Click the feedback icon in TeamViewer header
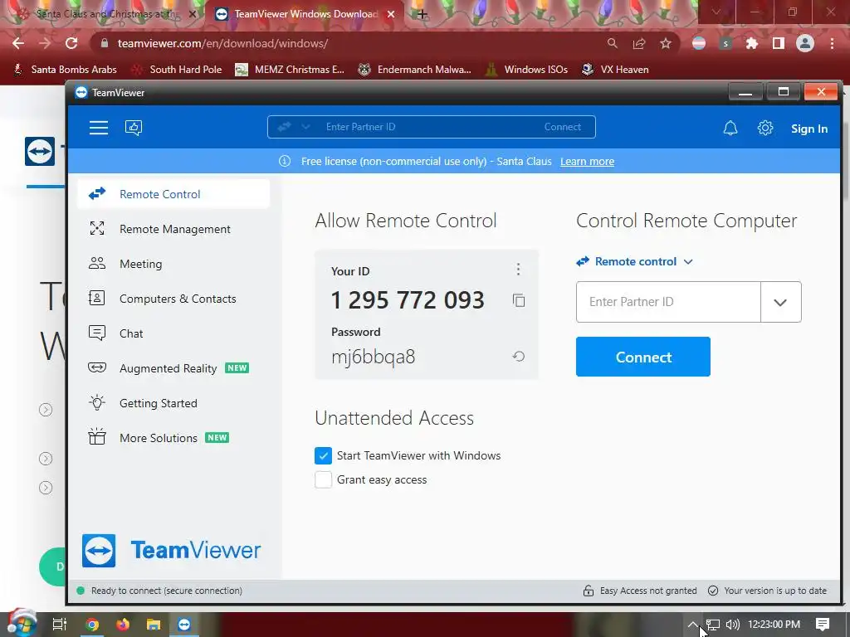 click(134, 128)
